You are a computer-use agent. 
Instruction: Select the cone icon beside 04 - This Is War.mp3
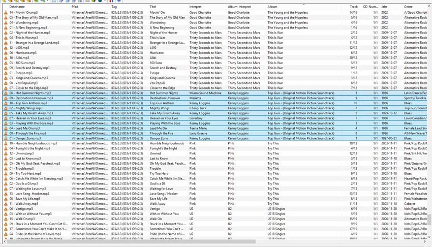pyautogui.click(x=6, y=38)
